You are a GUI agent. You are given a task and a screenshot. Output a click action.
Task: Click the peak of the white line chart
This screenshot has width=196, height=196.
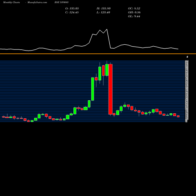(107, 29)
